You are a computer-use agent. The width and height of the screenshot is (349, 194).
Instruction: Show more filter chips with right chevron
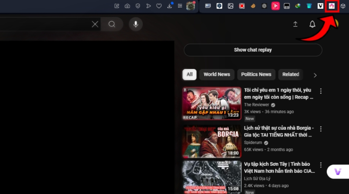coord(315,75)
